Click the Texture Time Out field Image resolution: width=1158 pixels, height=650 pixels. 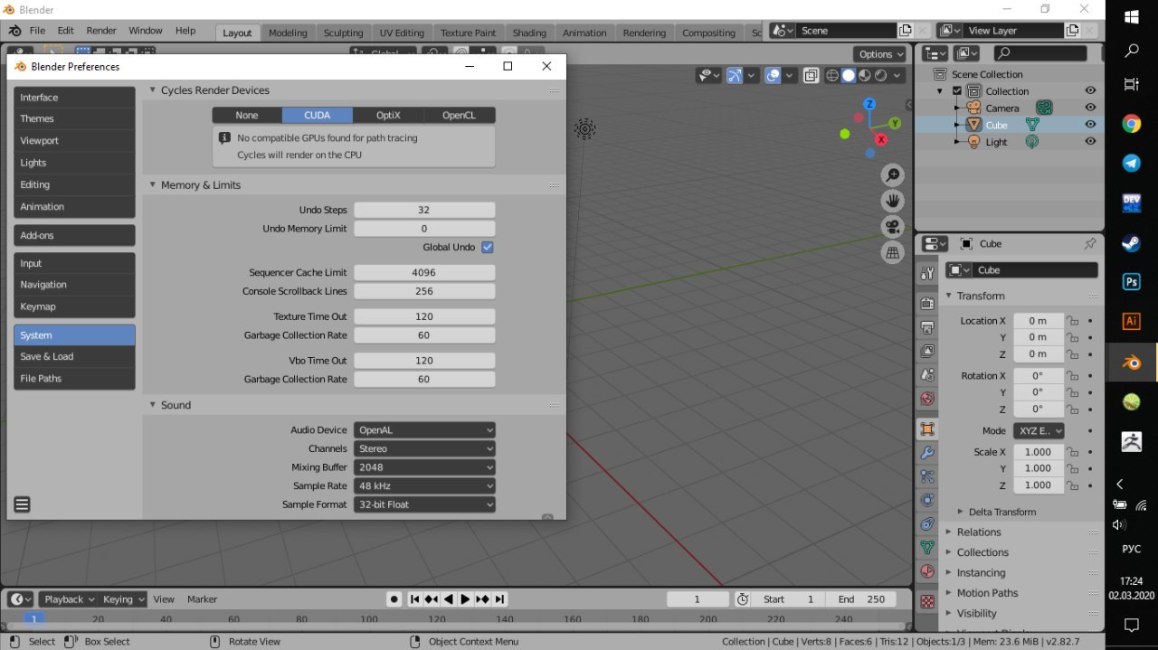(x=424, y=316)
